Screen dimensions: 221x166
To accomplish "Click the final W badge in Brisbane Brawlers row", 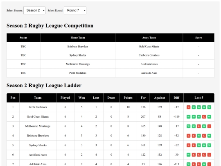I will point(209,136).
